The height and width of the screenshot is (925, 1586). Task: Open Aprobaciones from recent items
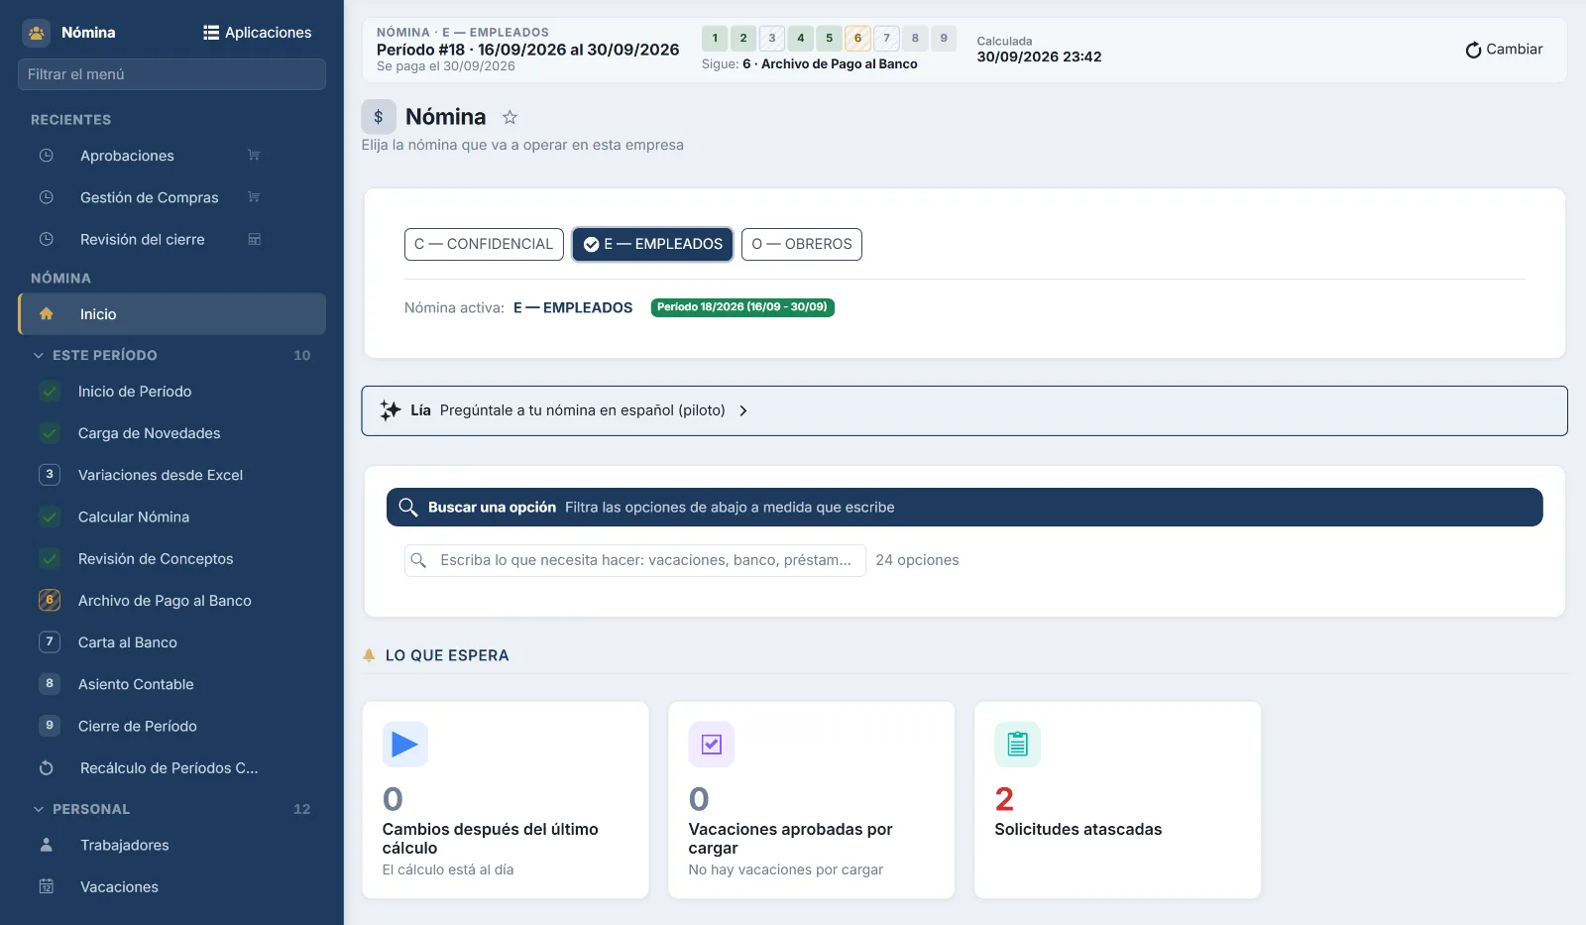[127, 156]
